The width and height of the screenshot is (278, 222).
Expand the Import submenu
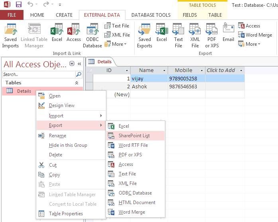pos(71,116)
